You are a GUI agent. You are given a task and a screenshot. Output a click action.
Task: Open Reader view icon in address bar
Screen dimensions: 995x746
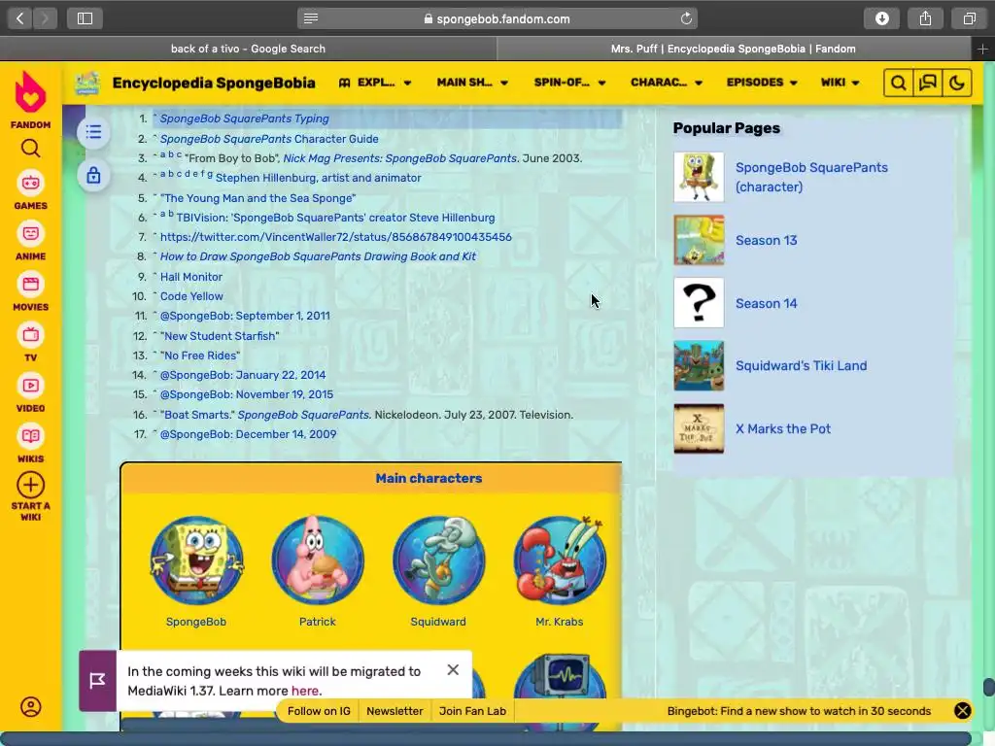[311, 18]
